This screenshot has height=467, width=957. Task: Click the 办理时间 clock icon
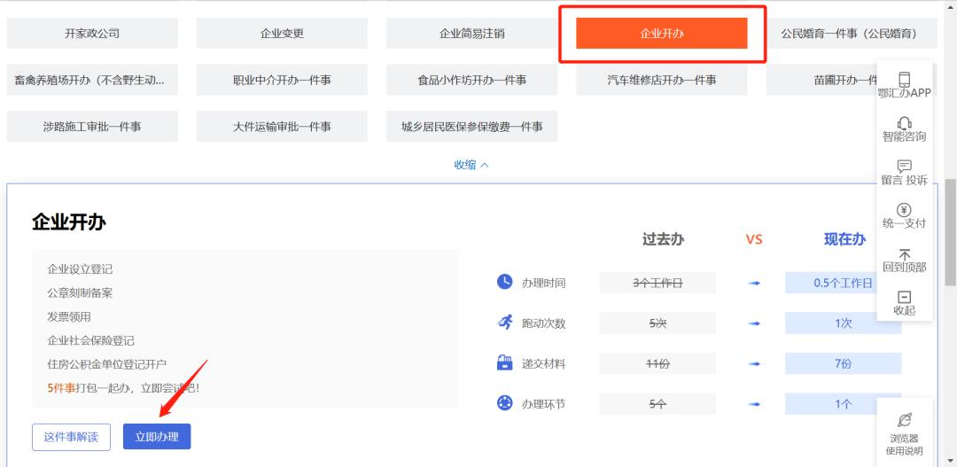click(x=505, y=282)
